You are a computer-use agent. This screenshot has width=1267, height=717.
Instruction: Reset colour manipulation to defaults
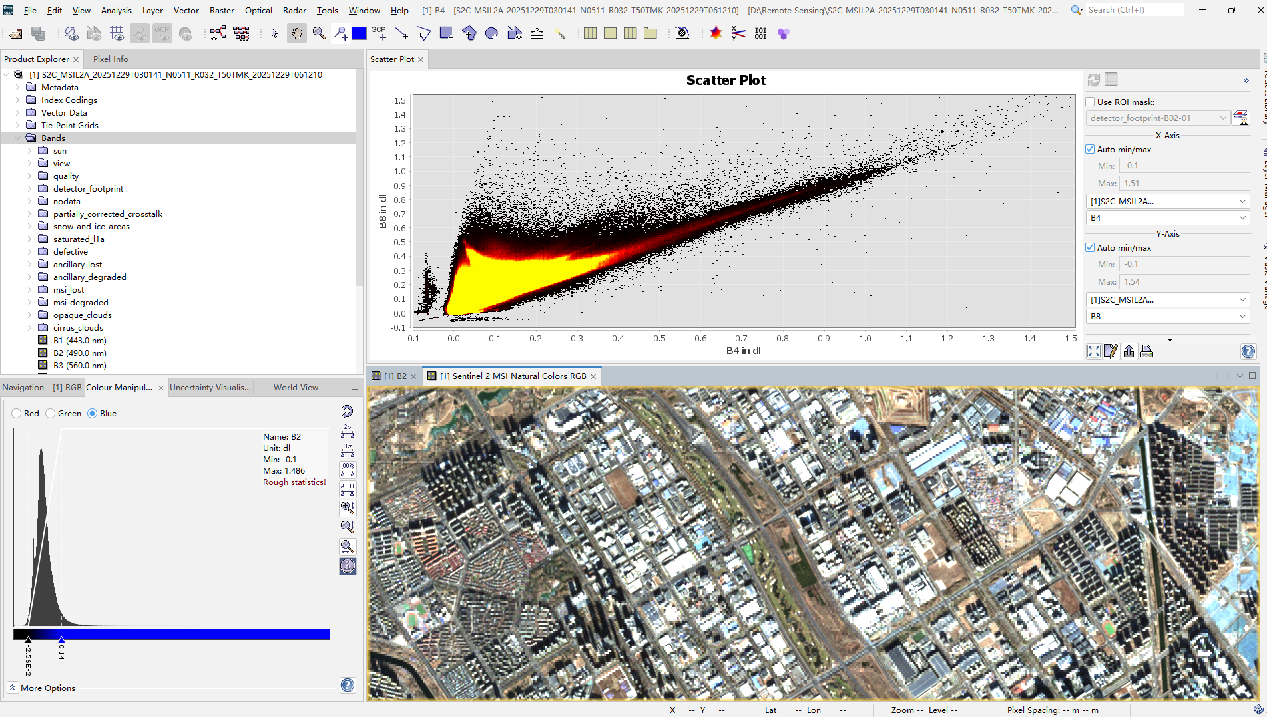coord(348,412)
